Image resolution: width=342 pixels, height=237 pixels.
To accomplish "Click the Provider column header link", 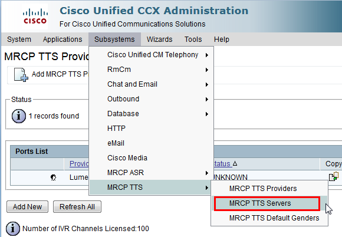I will click(79, 163).
